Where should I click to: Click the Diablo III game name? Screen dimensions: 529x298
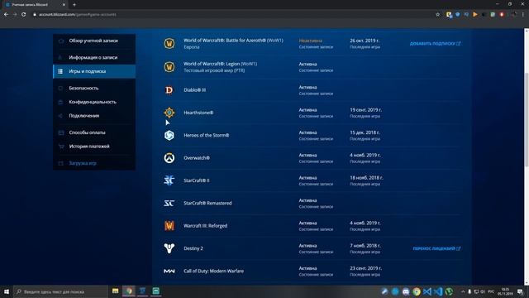(x=195, y=90)
